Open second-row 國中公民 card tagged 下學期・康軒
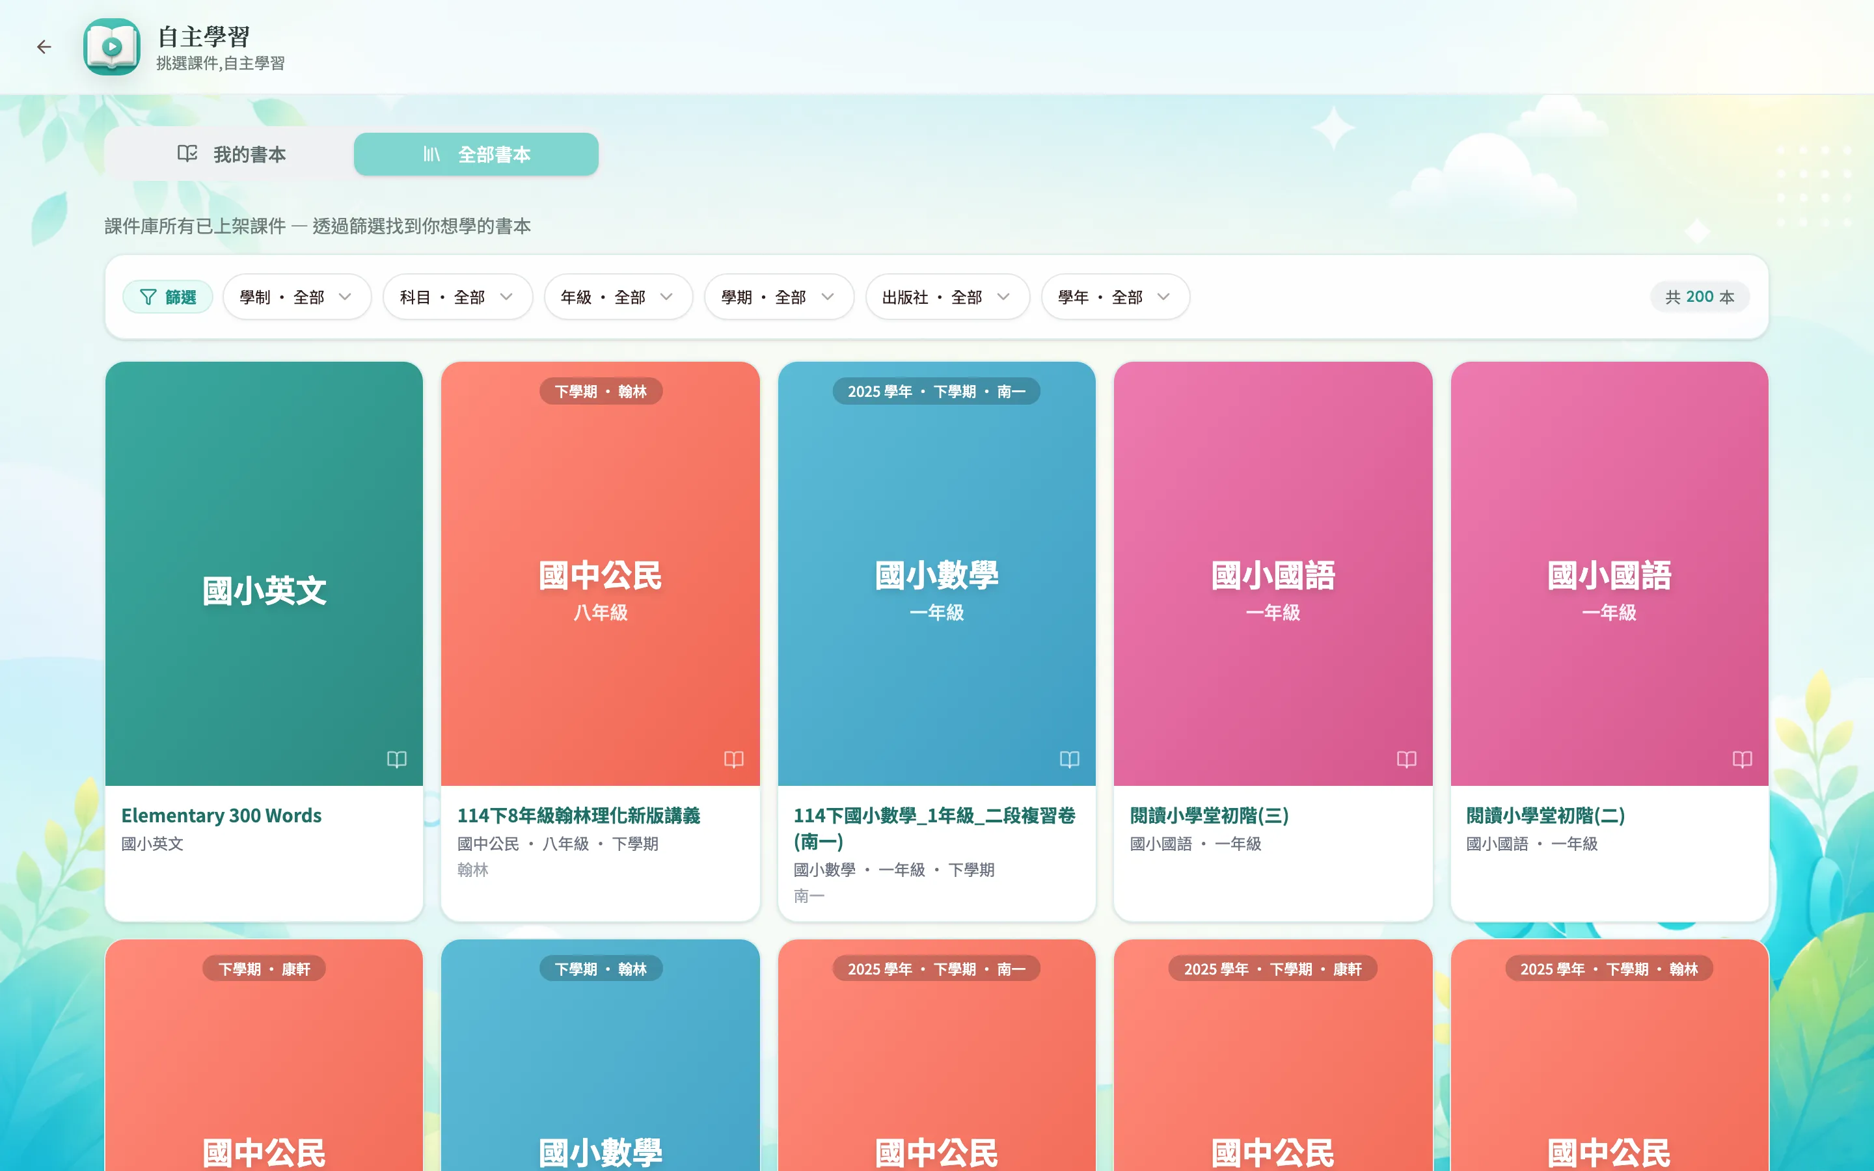Viewport: 1874px width, 1171px height. [x=264, y=1055]
